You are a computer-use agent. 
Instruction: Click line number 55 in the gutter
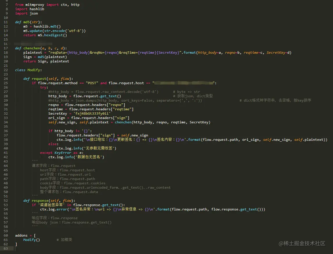coord(6,214)
